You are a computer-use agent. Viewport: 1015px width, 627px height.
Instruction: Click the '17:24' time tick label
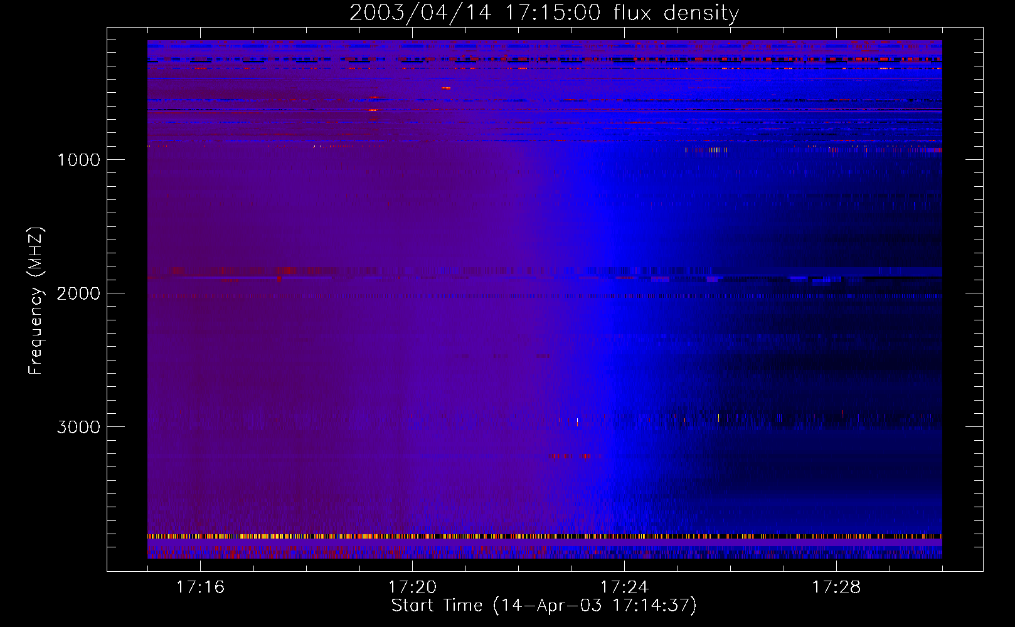[x=624, y=587]
